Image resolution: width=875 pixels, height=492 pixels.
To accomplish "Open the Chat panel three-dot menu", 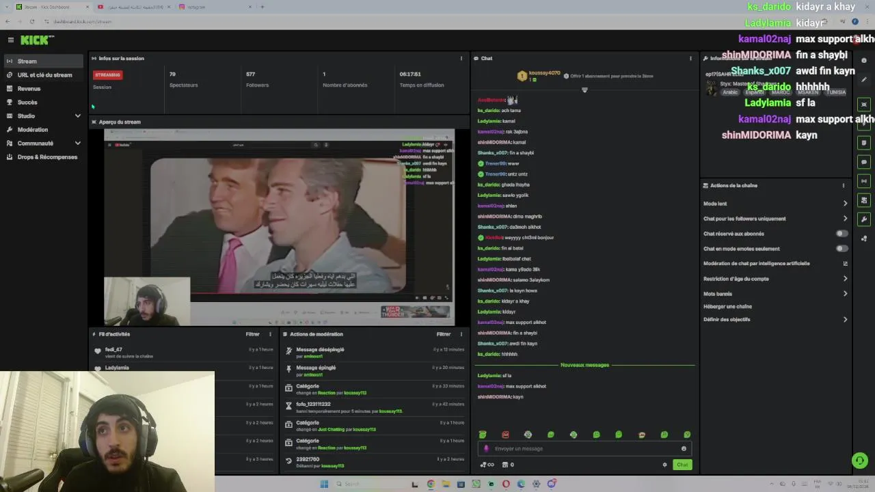I will tap(690, 59).
